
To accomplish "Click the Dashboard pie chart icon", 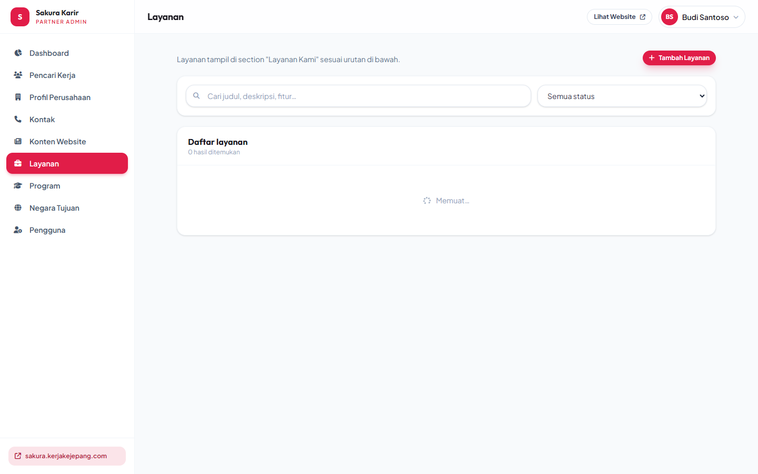I will [x=18, y=53].
